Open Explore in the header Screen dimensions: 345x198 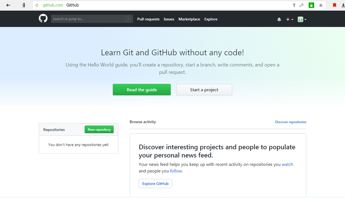coord(211,19)
